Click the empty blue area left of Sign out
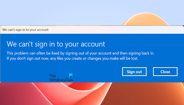 coord(100,72)
